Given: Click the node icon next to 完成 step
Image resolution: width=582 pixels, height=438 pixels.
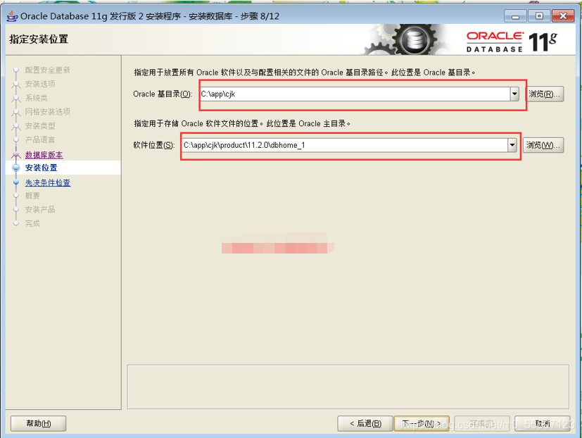Looking at the screenshot, I should (16, 223).
